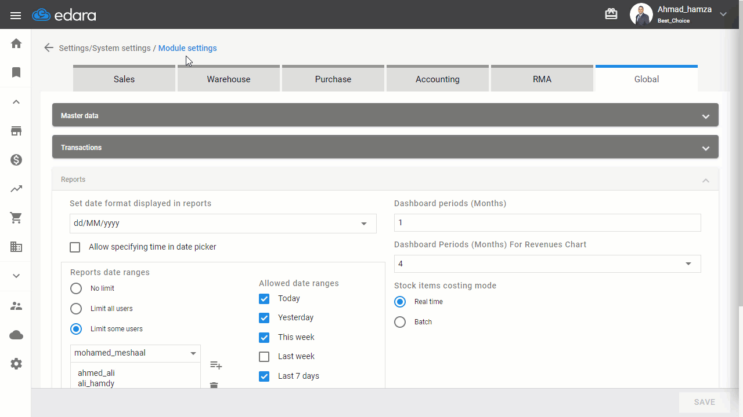Click the edara logo

pos(64,15)
